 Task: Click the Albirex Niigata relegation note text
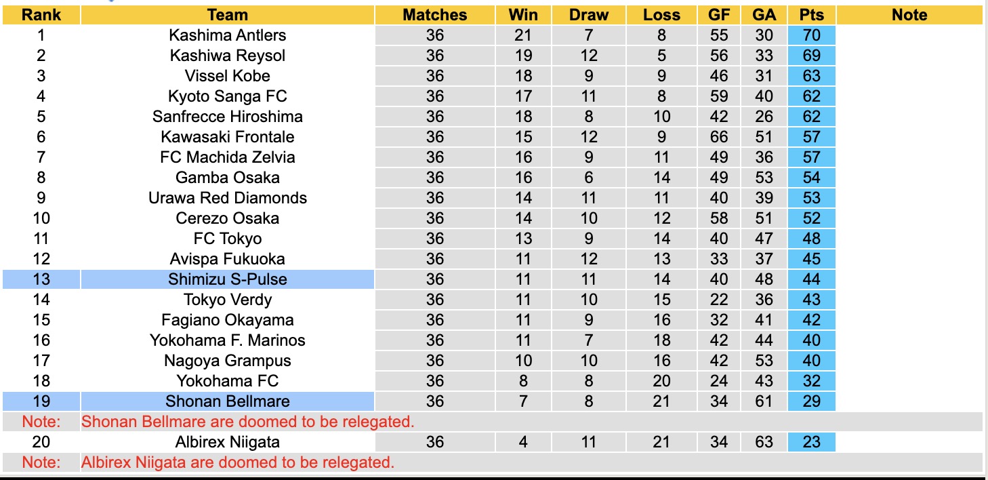tap(238, 462)
